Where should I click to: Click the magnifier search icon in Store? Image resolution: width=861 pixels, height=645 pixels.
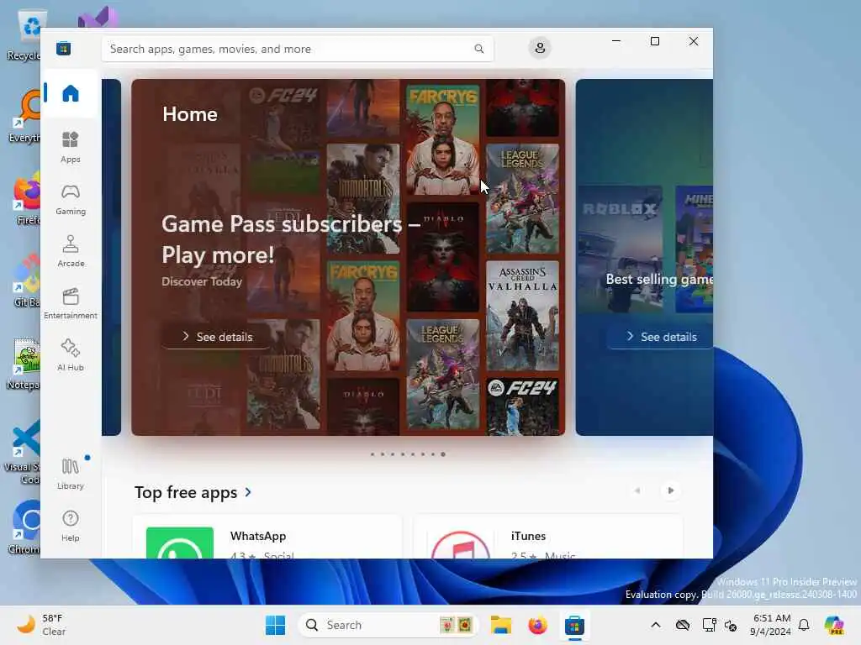point(478,49)
